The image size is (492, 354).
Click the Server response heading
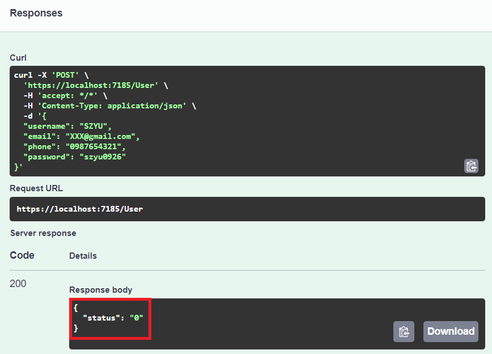pyautogui.click(x=43, y=233)
